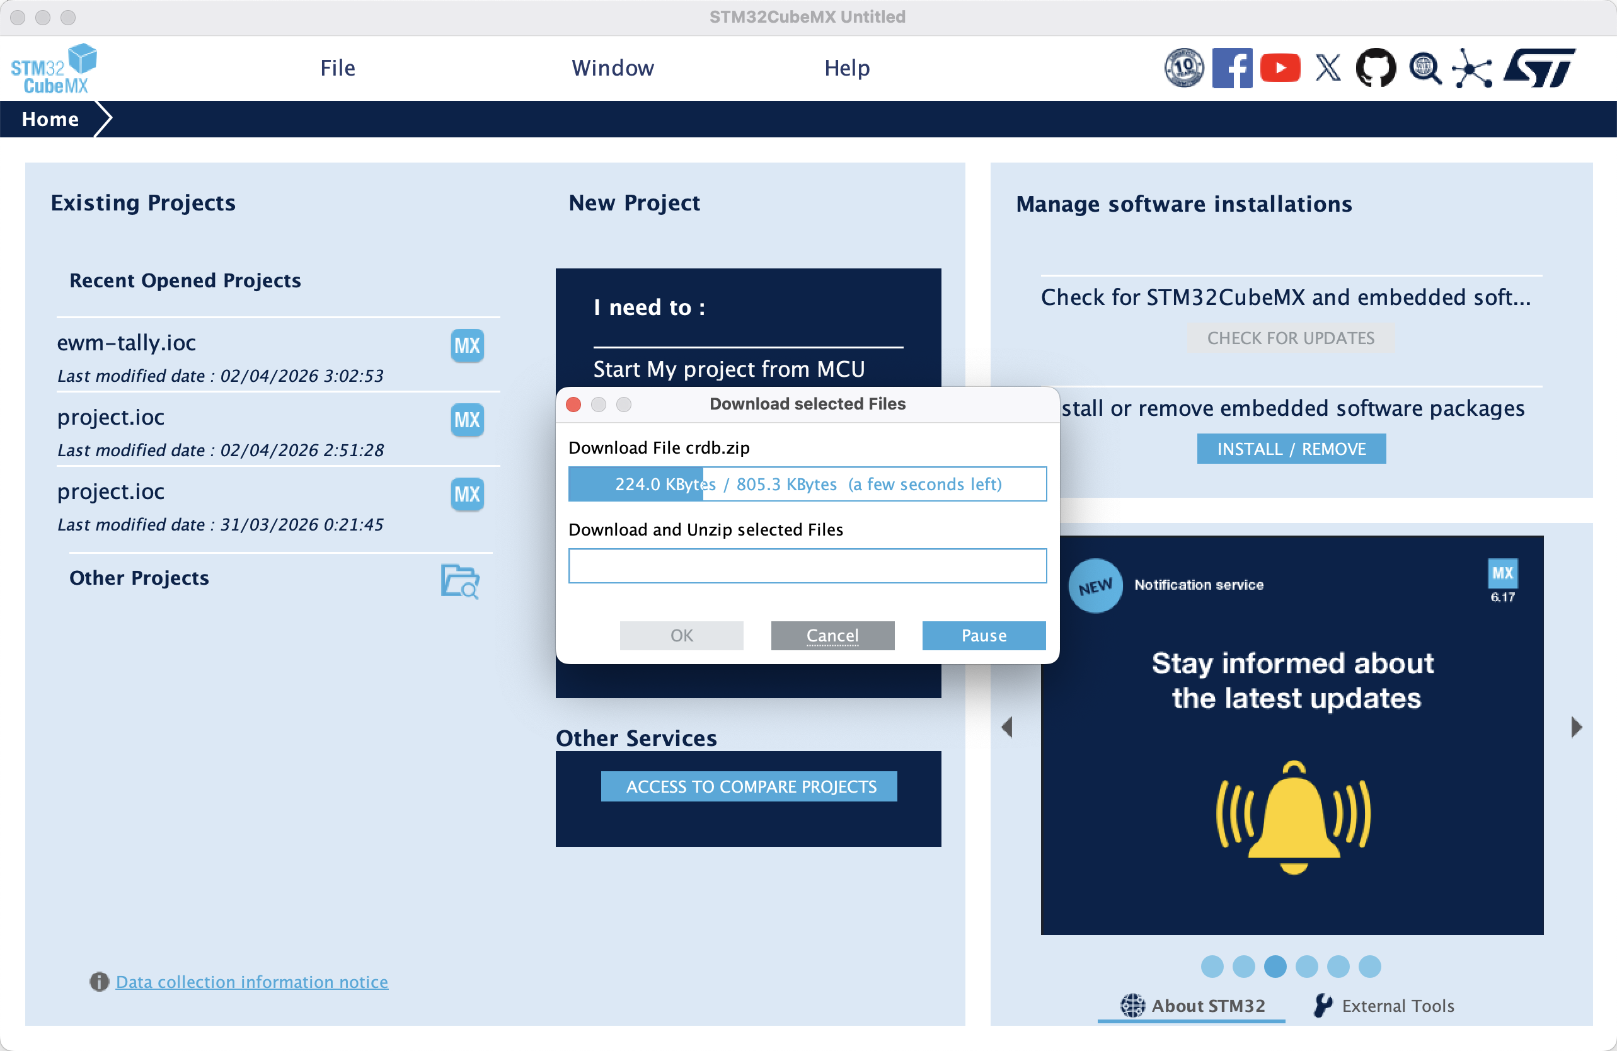The image size is (1617, 1051).
Task: Select the last carousel page dot
Action: coord(1370,966)
